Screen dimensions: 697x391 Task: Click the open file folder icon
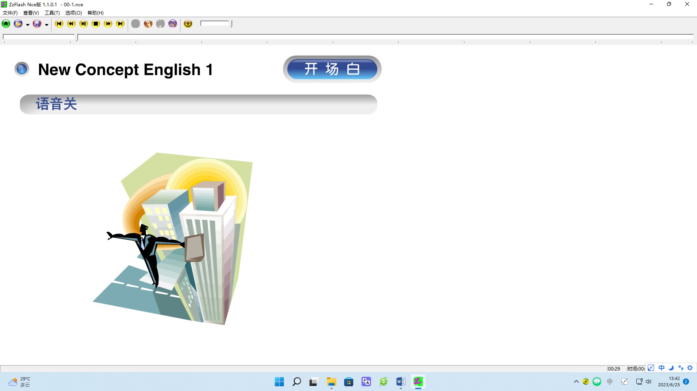tap(18, 24)
